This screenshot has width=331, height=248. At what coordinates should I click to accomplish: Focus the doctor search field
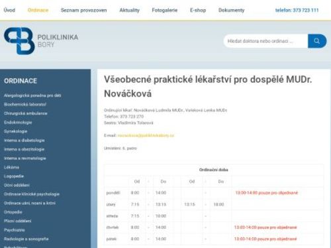(265, 41)
